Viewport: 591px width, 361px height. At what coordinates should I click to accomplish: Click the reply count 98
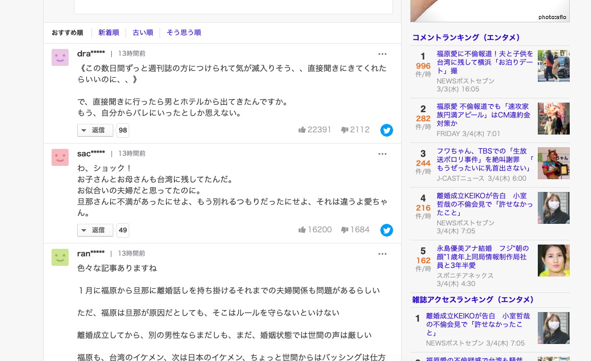(123, 130)
